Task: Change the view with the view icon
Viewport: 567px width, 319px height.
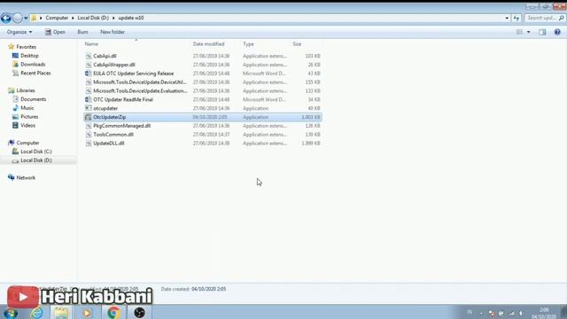Action: [519, 32]
